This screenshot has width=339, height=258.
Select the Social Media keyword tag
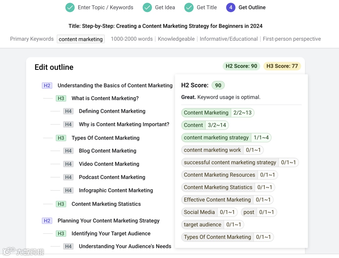[199, 212]
